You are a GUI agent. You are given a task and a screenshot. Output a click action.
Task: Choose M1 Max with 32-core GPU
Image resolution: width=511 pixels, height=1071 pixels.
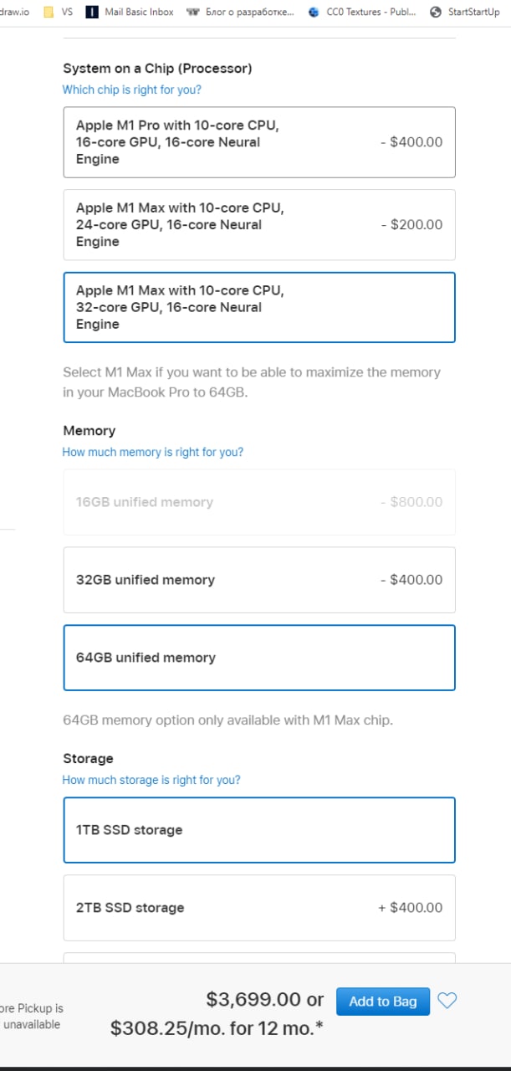[259, 307]
